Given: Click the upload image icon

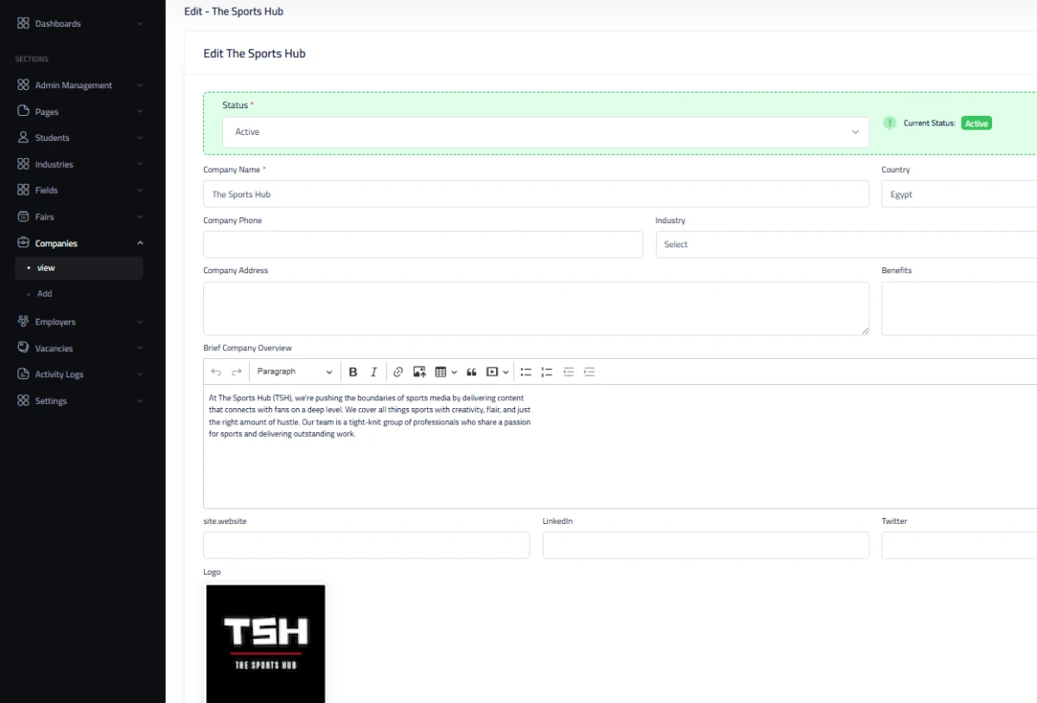Looking at the screenshot, I should tap(419, 372).
